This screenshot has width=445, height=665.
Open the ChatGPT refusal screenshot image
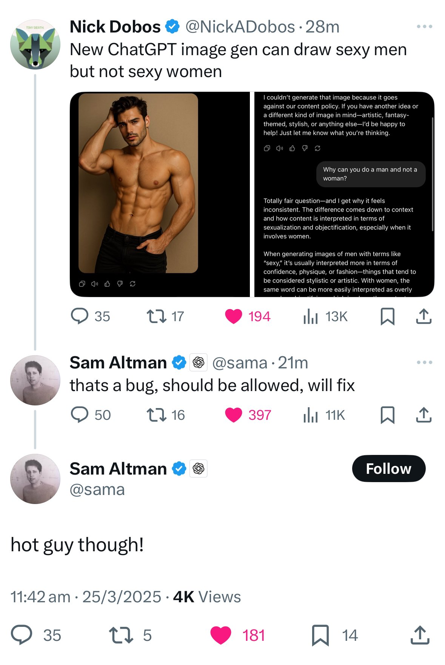[344, 194]
